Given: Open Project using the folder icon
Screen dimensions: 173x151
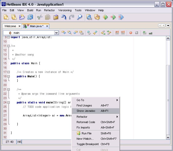Looking at the screenshot, I should coord(22,17).
